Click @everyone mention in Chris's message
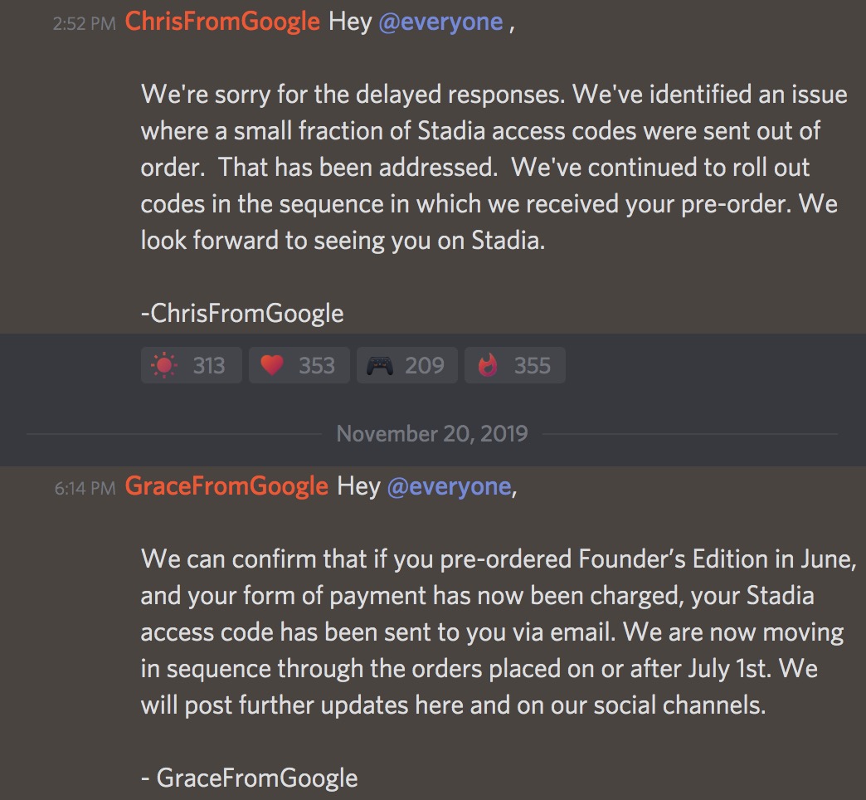 coord(440,22)
